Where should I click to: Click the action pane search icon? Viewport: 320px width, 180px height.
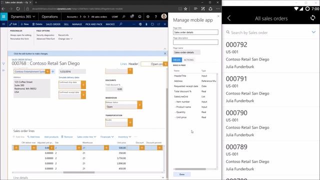pos(120,24)
